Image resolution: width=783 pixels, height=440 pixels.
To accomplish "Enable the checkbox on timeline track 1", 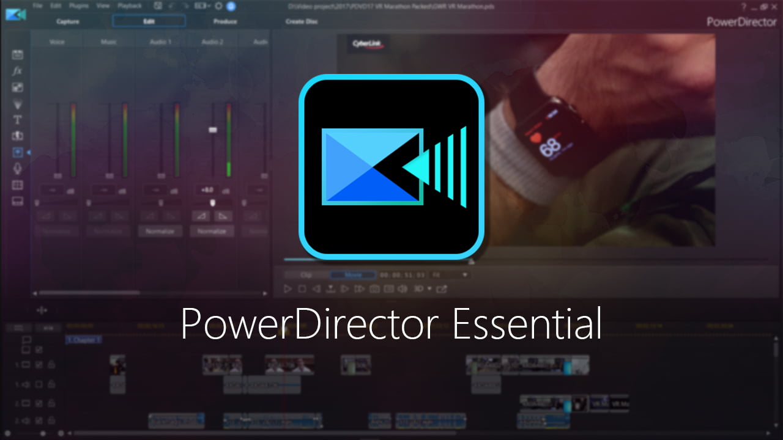I will [x=39, y=364].
